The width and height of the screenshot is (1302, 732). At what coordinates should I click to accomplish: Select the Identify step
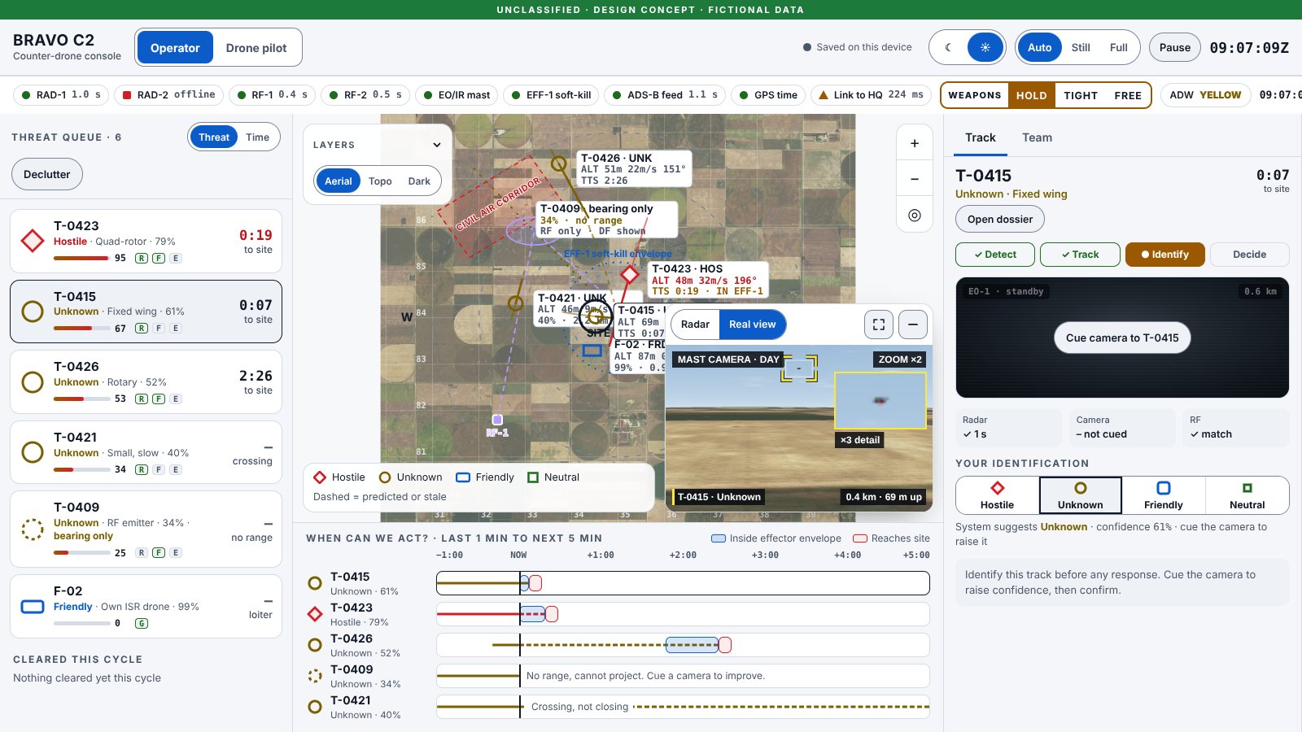(x=1164, y=255)
